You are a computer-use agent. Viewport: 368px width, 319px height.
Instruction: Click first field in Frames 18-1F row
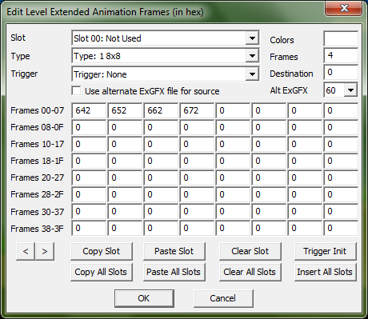(x=89, y=161)
